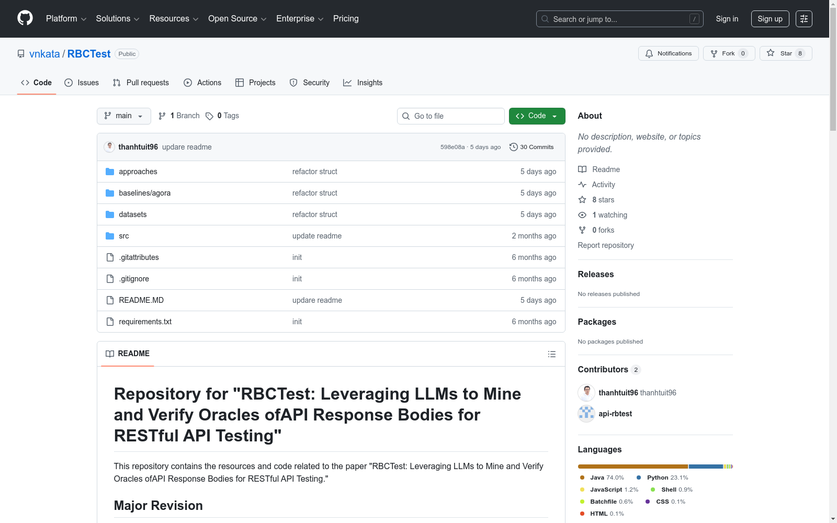
Task: Open the Readme link in About
Action: click(599, 169)
